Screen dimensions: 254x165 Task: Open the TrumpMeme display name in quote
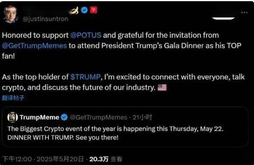39,117
